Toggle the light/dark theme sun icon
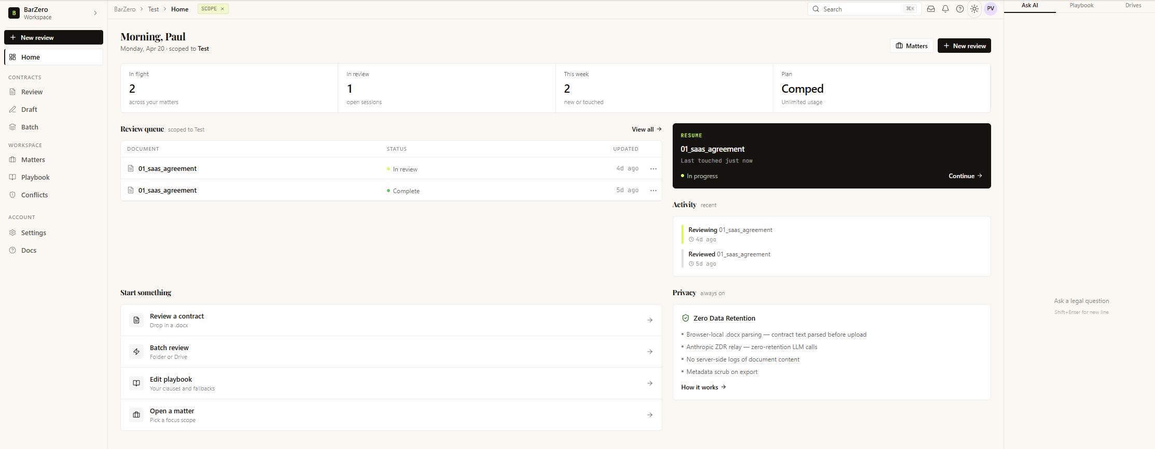This screenshot has width=1155, height=449. click(x=975, y=9)
